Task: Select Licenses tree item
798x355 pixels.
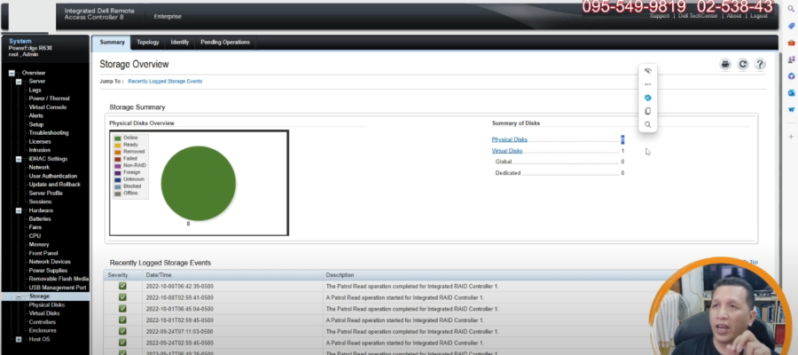Action: (40, 142)
